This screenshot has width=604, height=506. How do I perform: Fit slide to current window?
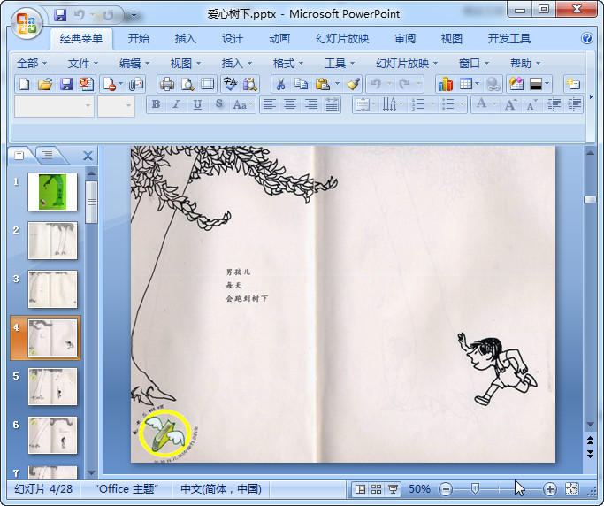click(571, 489)
